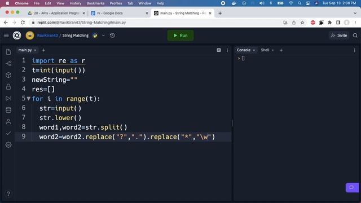The width and height of the screenshot is (361, 203).
Task: Go back in browser history
Action: tap(6, 23)
